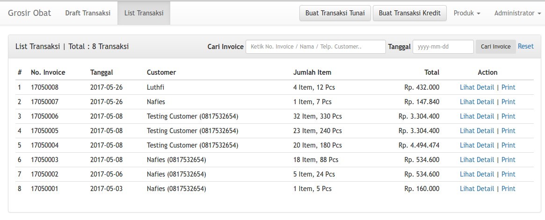
Task: Expand the Administrator dropdown menu
Action: 514,13
